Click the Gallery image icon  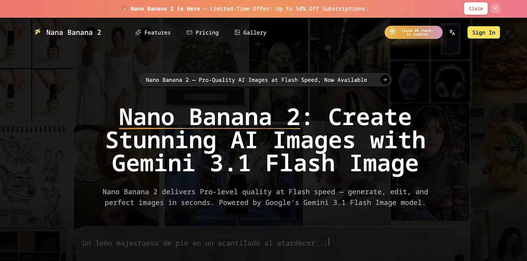(x=237, y=33)
